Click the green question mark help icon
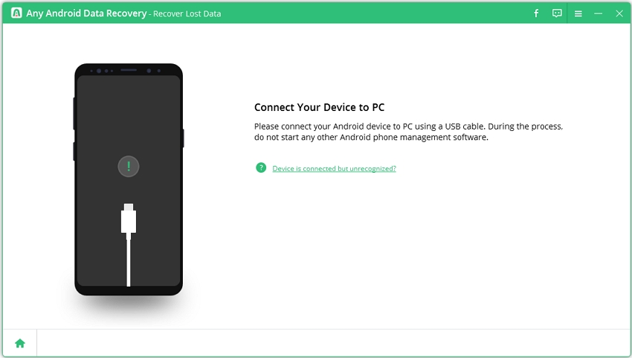Screen dimensions: 632x358 click(x=261, y=167)
